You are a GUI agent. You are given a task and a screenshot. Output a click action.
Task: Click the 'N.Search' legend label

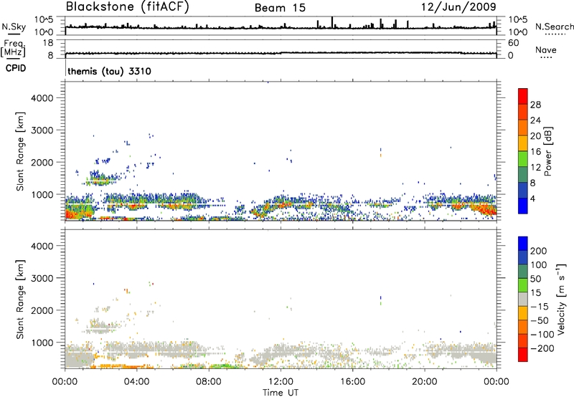click(x=554, y=27)
